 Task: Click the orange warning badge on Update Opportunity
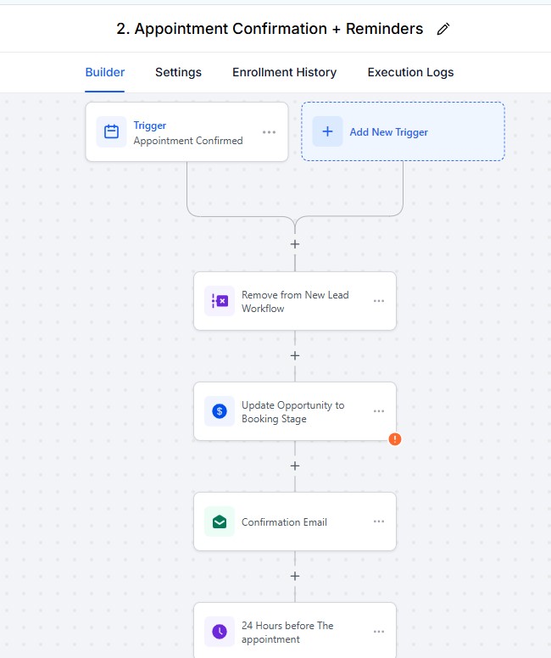[394, 439]
